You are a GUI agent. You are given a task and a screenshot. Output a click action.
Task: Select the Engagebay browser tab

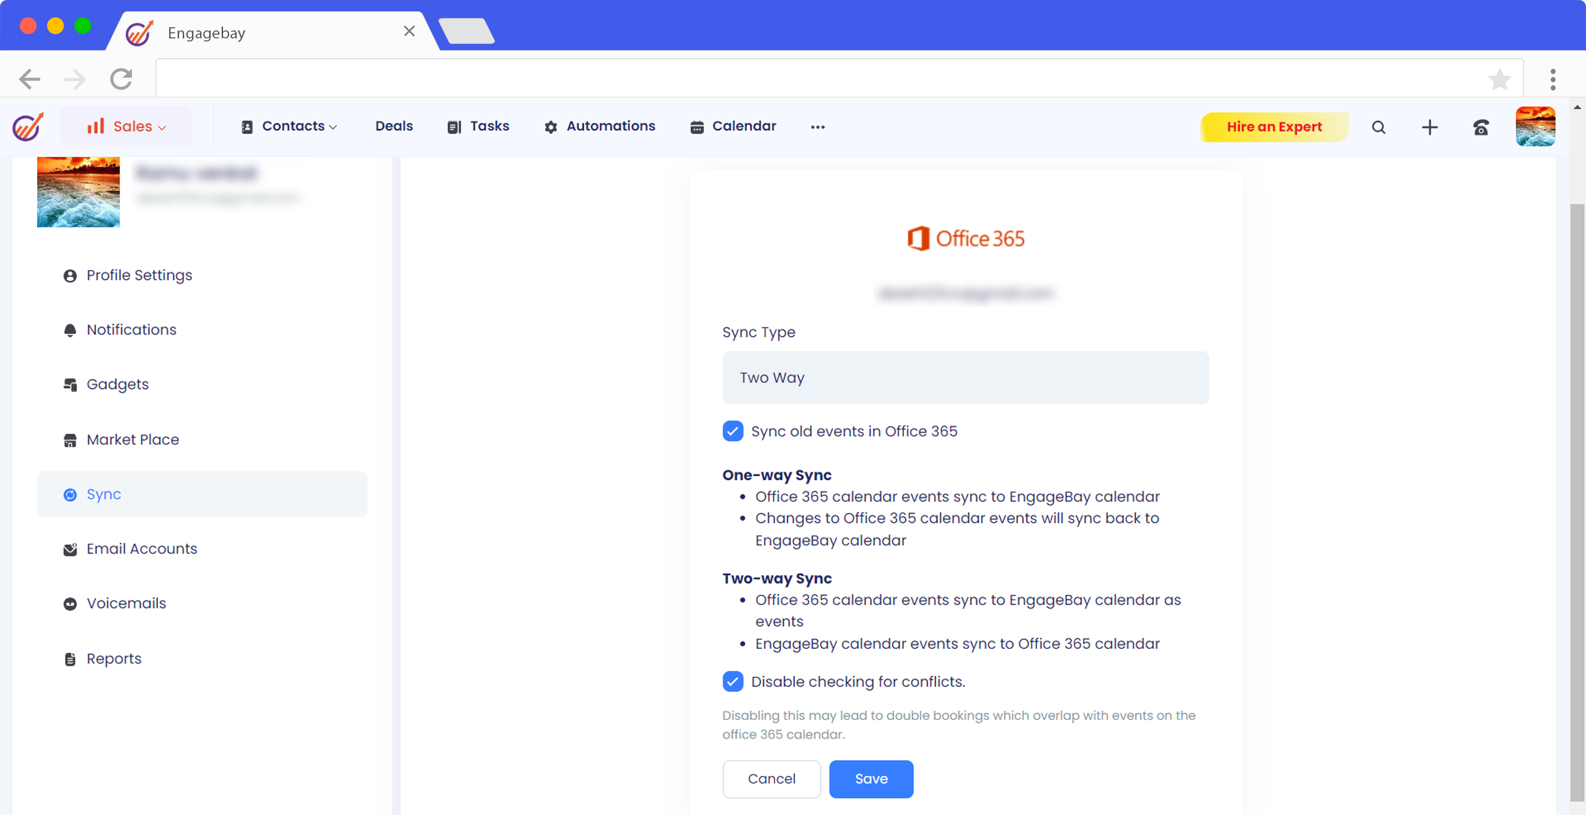273,32
